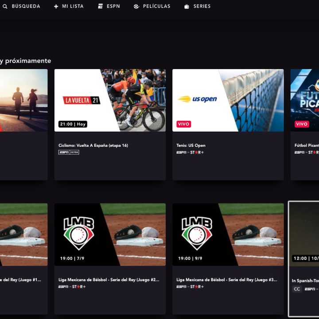The width and height of the screenshot is (319, 319).
Task: Open the PELÍCULAS section
Action: pos(157,6)
